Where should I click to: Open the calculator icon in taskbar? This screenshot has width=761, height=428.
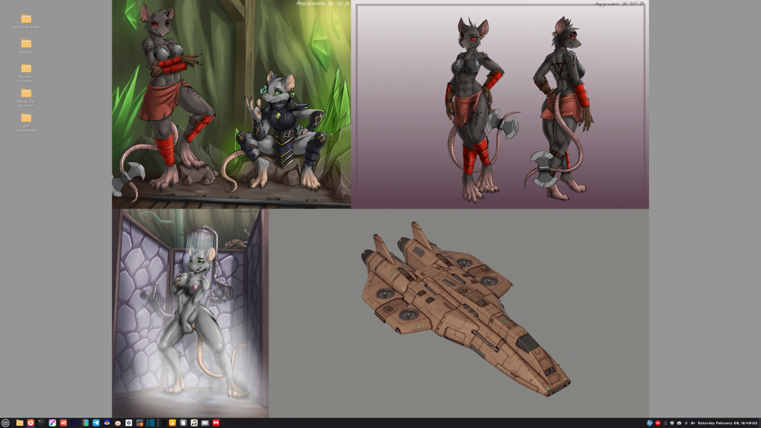tap(140, 423)
